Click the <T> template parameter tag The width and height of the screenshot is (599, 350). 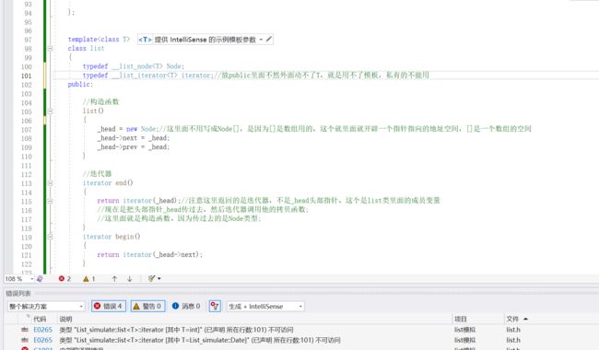pyautogui.click(x=145, y=40)
